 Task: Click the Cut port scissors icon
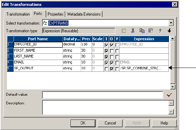[x=133, y=31]
